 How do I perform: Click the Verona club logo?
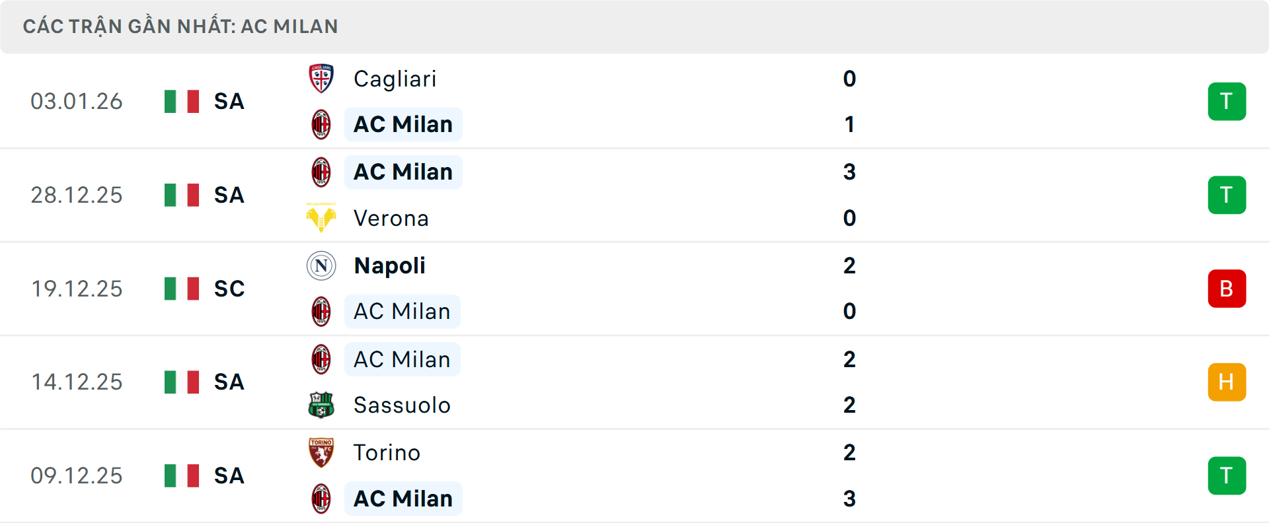[x=321, y=218]
